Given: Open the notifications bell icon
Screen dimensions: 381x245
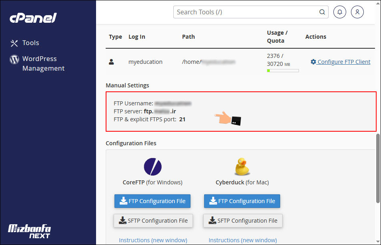Looking at the screenshot, I should [339, 12].
